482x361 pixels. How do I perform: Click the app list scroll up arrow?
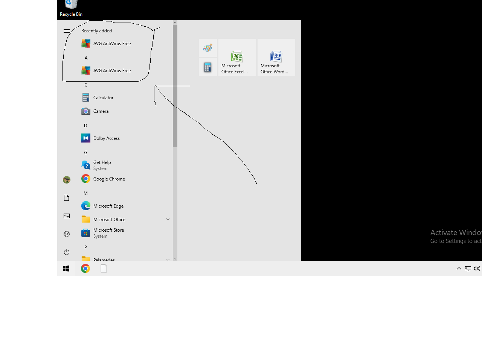[175, 23]
